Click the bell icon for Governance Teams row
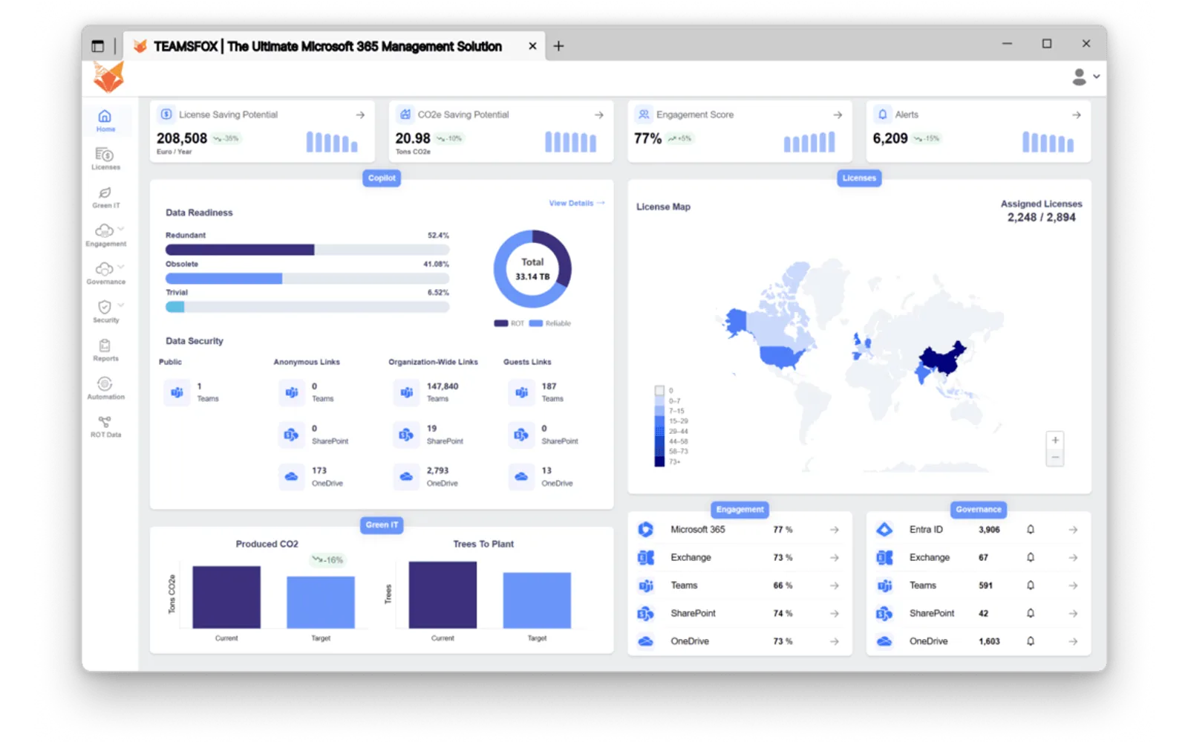This screenshot has width=1188, height=743. [1031, 585]
